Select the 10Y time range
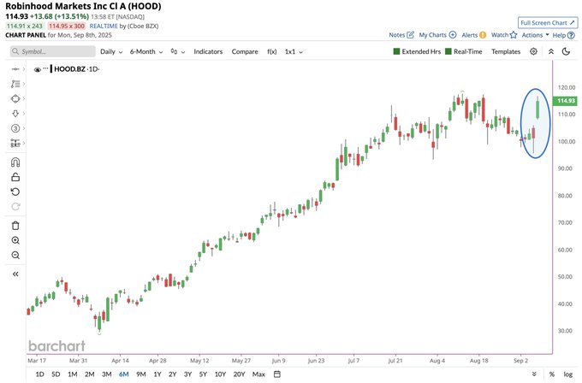 (x=220, y=374)
